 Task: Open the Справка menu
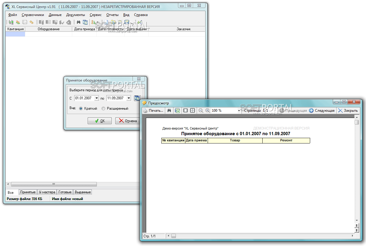141,15
